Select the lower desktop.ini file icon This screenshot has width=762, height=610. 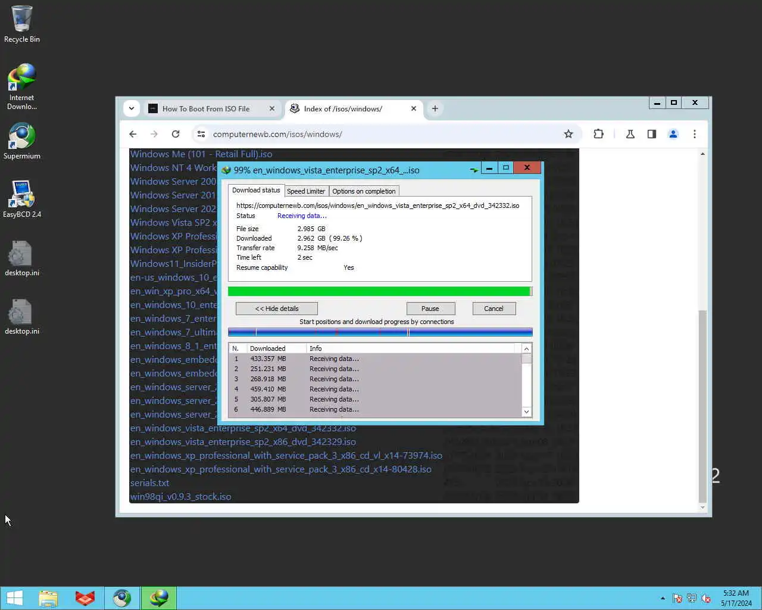(22, 316)
